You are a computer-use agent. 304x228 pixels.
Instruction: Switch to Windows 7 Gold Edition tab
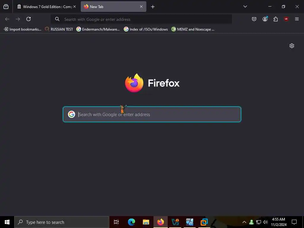(47, 7)
